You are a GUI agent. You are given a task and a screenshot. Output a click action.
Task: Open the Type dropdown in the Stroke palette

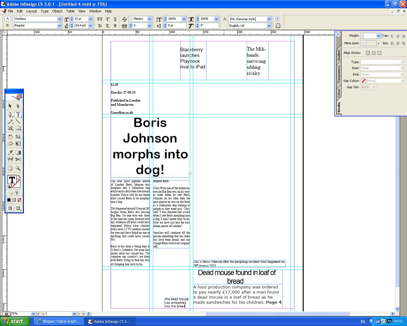coord(403,62)
